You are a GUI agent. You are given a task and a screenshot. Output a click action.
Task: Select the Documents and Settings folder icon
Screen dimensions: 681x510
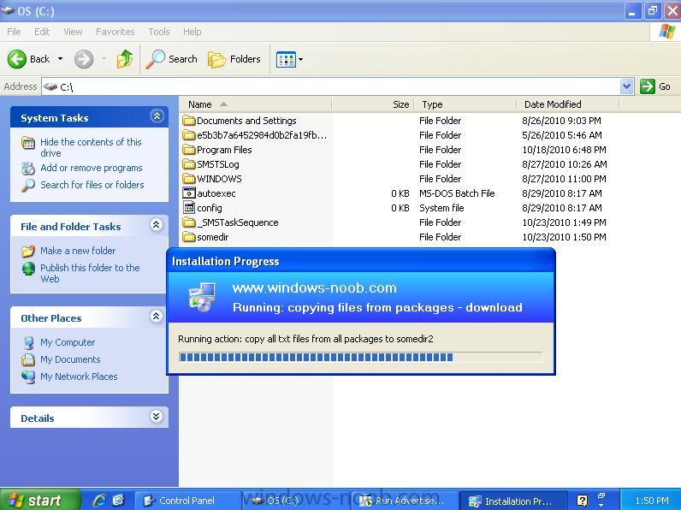[x=189, y=121]
